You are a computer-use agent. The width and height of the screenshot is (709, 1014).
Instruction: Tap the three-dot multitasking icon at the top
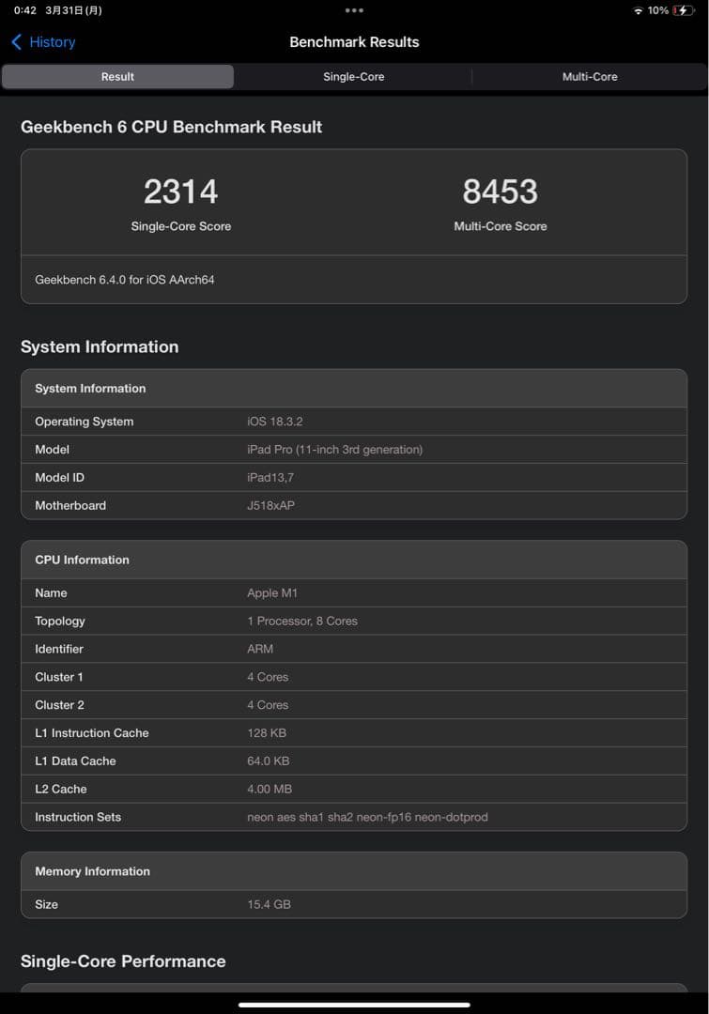pyautogui.click(x=354, y=10)
